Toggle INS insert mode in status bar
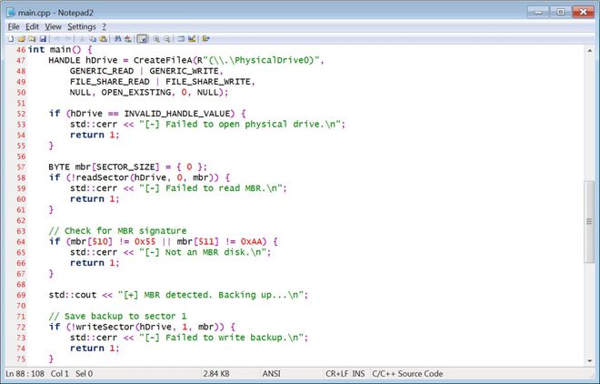The height and width of the screenshot is (384, 600). click(x=358, y=373)
